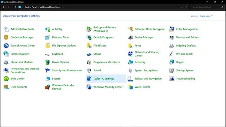Expand the chevron after Control Panel breadcrumb
The width and height of the screenshot is (226, 127).
[x=38, y=7]
